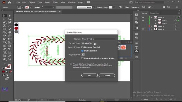Screen dimensions: 182x102
Task: Select the Eraser tool
Action: point(10,32)
